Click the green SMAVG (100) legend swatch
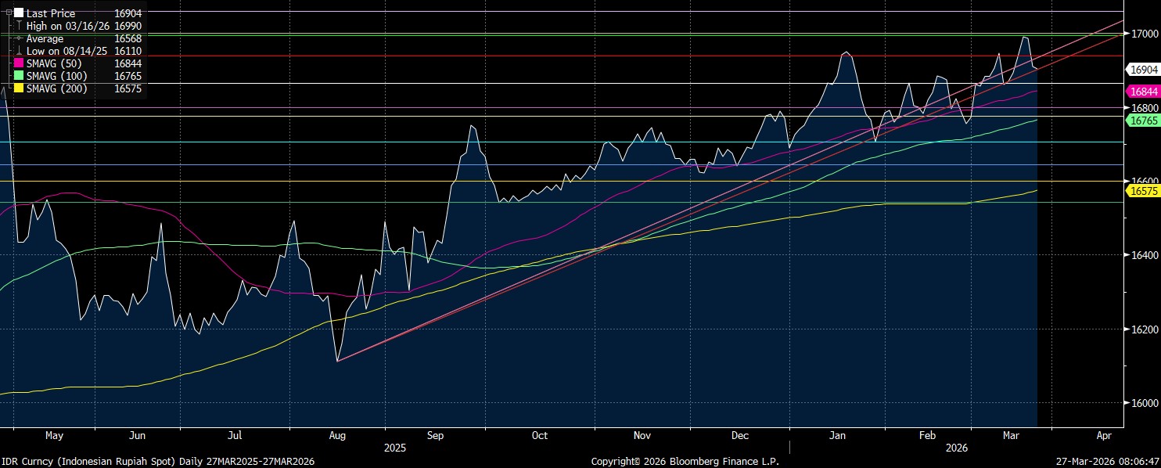This screenshot has height=468, width=1161. point(19,76)
